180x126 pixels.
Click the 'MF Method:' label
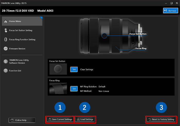pyautogui.click(x=86, y=91)
